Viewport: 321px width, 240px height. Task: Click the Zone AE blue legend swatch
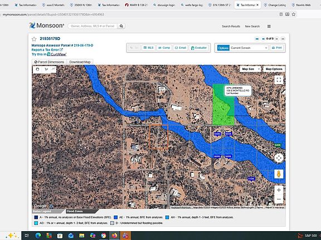click(x=115, y=218)
